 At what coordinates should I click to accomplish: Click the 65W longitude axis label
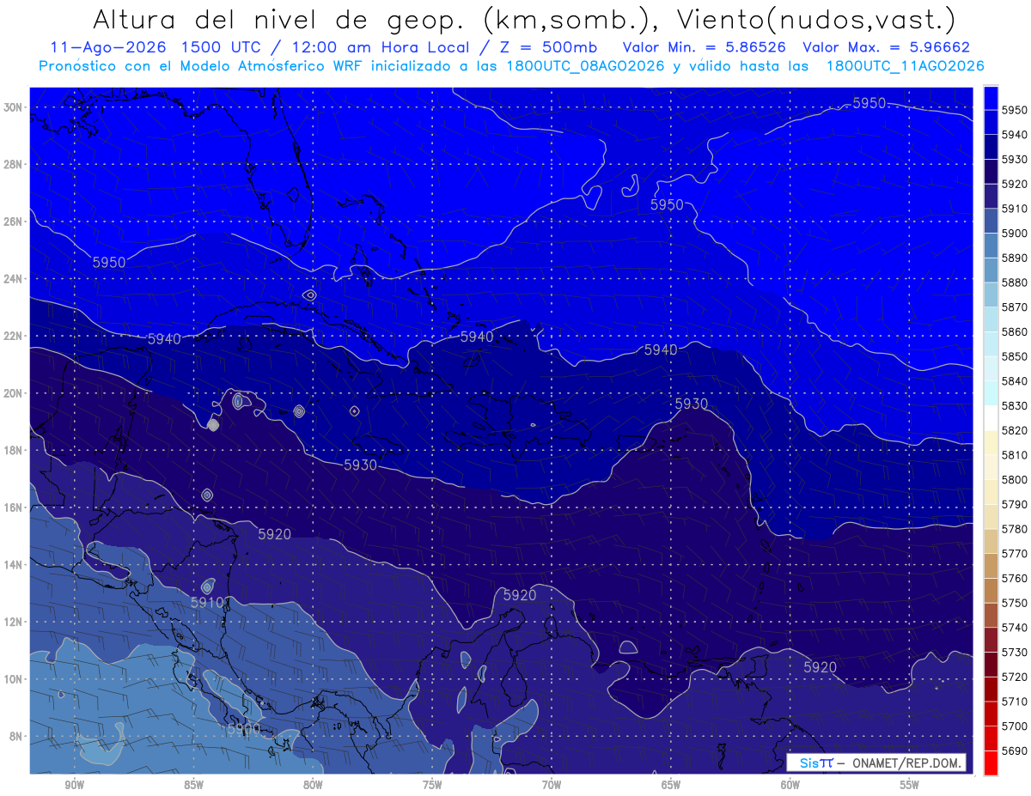671,786
